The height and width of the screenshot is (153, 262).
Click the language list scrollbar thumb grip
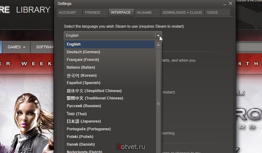point(158,104)
